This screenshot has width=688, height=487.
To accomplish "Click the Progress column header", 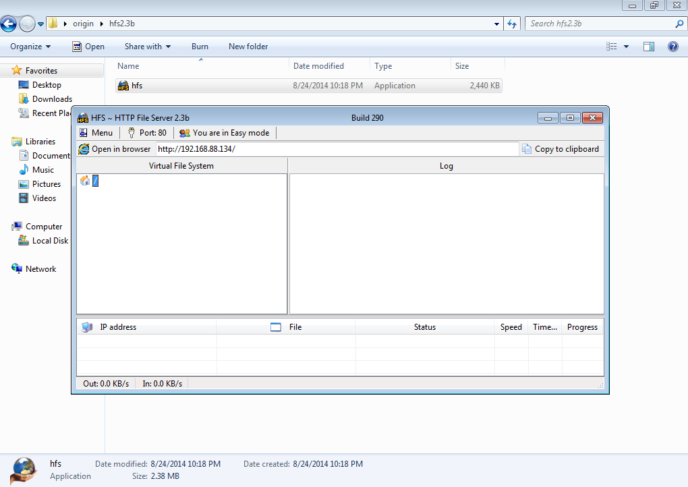I will (x=582, y=327).
